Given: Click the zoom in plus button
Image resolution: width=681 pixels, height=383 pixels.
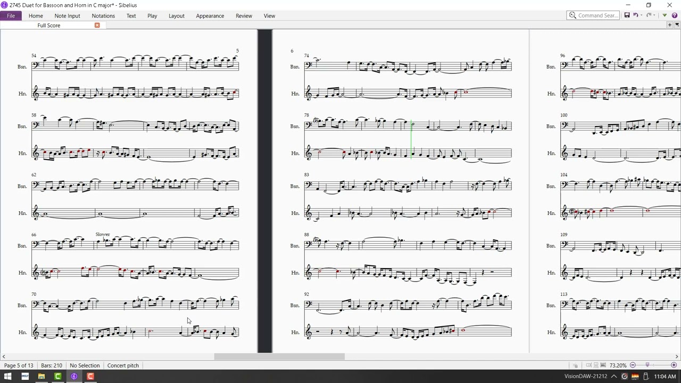Looking at the screenshot, I should [674, 365].
